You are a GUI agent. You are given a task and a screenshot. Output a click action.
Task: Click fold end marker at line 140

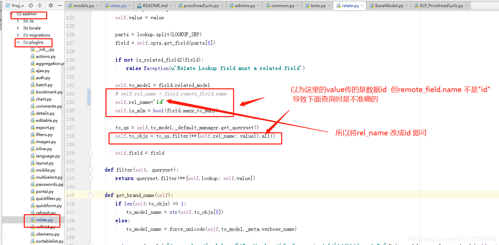91,153
